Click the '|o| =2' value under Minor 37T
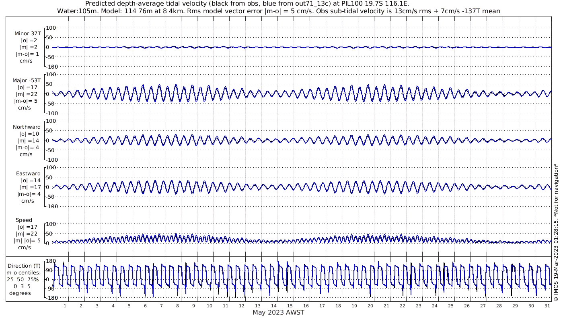Image resolution: width=563 pixels, height=321 pixels. pos(29,41)
